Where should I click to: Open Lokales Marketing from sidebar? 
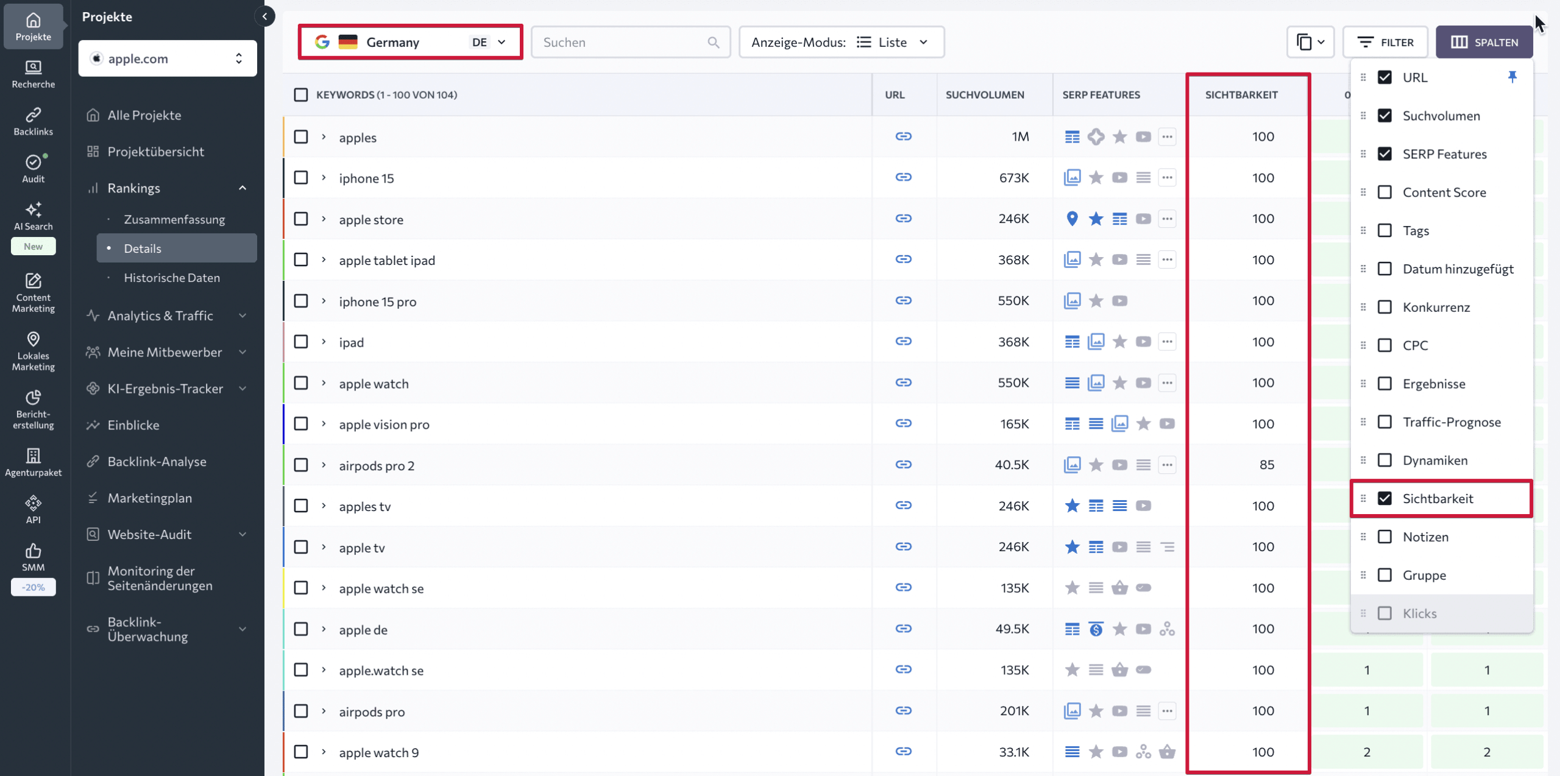tap(33, 352)
